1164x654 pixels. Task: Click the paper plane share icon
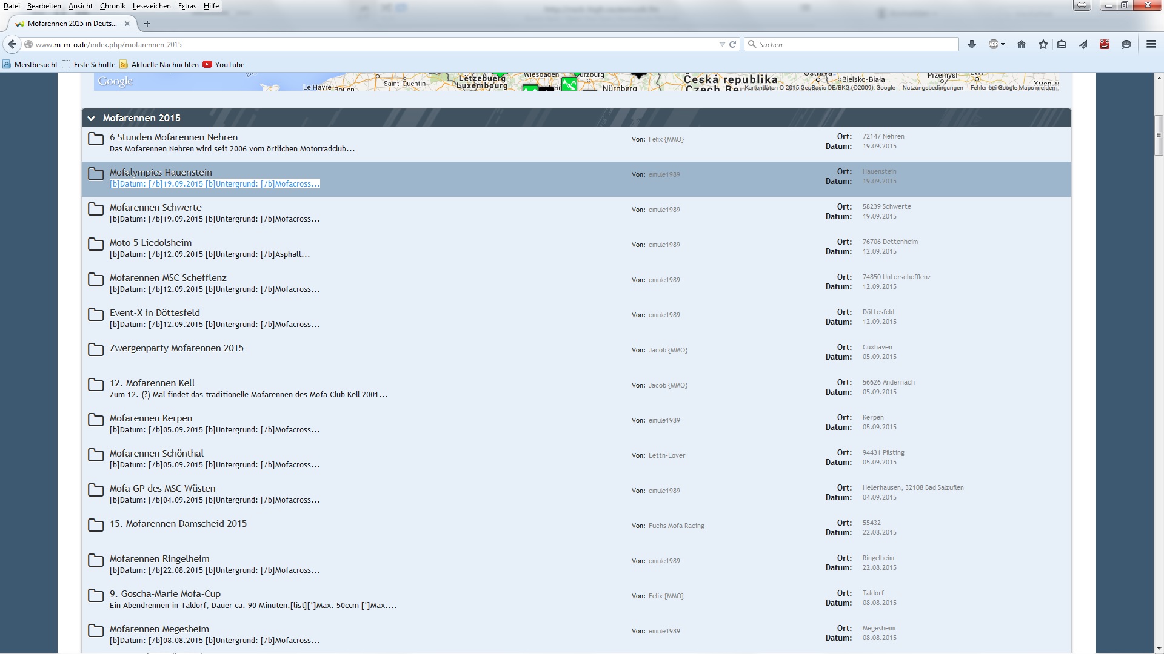(x=1083, y=44)
